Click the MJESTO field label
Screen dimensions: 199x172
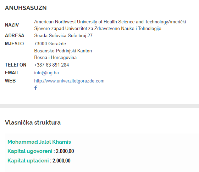tap(14, 44)
